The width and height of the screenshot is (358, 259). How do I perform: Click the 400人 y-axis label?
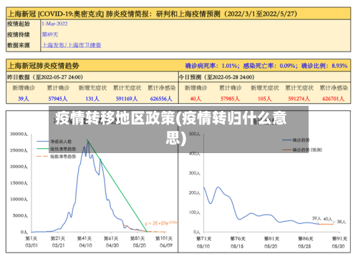tap(195, 154)
